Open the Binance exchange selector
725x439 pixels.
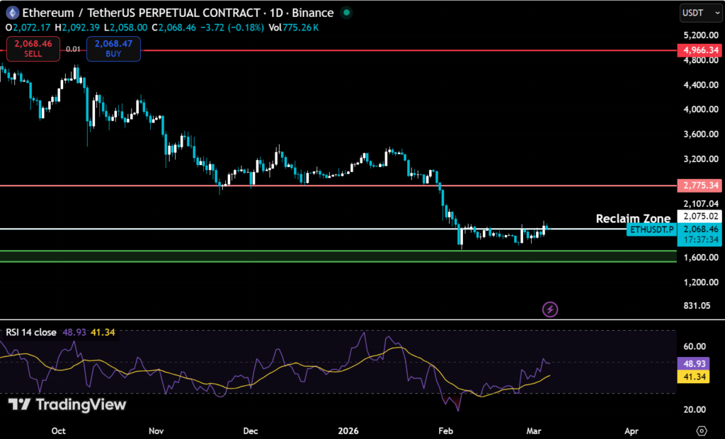(x=315, y=12)
